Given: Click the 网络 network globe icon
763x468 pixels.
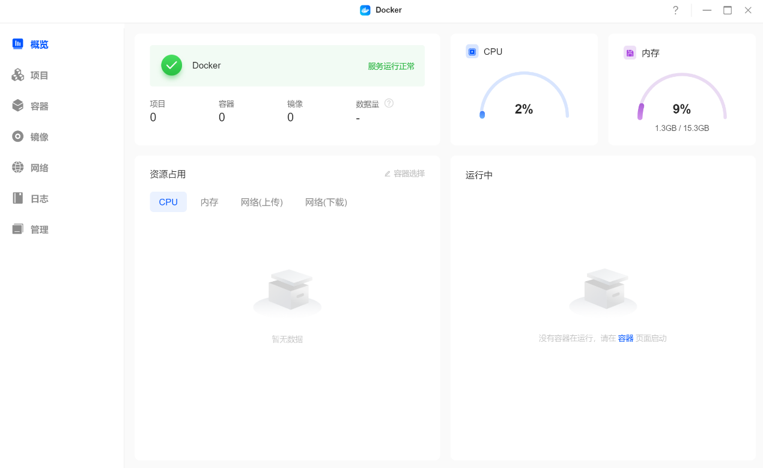Looking at the screenshot, I should pos(18,167).
